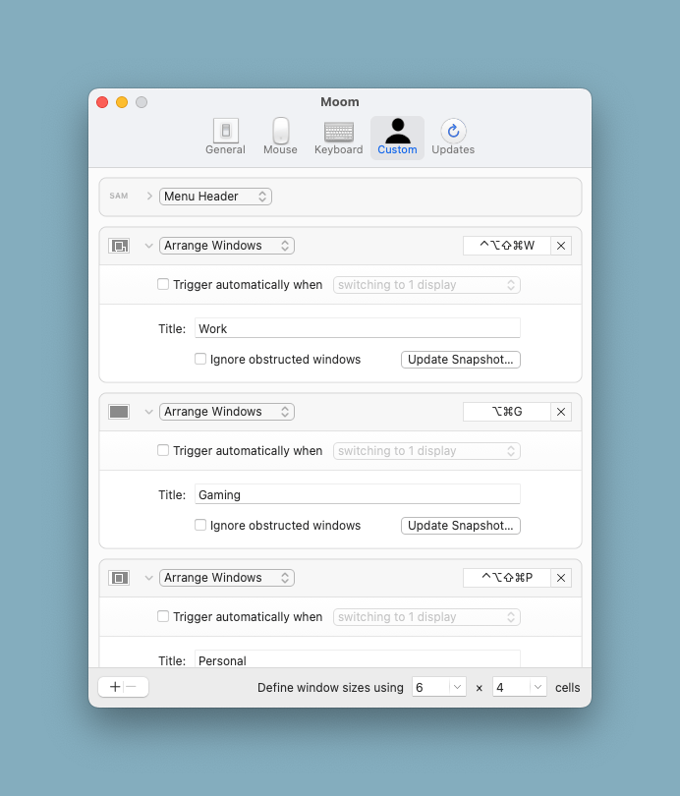Clear the Gaming keyboard shortcut
Screen dimensions: 680x796
pyautogui.click(x=561, y=412)
